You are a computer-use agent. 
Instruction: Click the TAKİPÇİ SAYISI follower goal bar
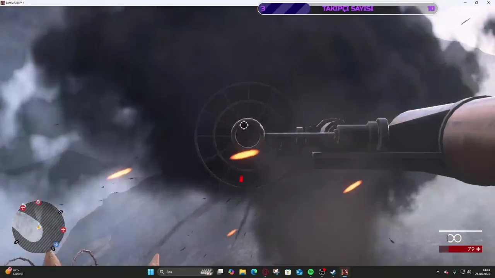point(348,8)
